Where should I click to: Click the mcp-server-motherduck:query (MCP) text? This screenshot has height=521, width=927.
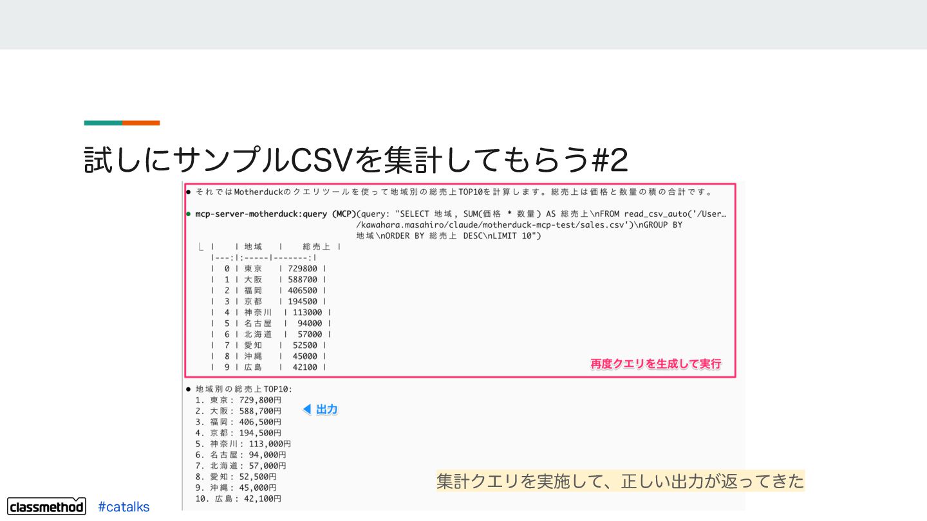coord(276,214)
